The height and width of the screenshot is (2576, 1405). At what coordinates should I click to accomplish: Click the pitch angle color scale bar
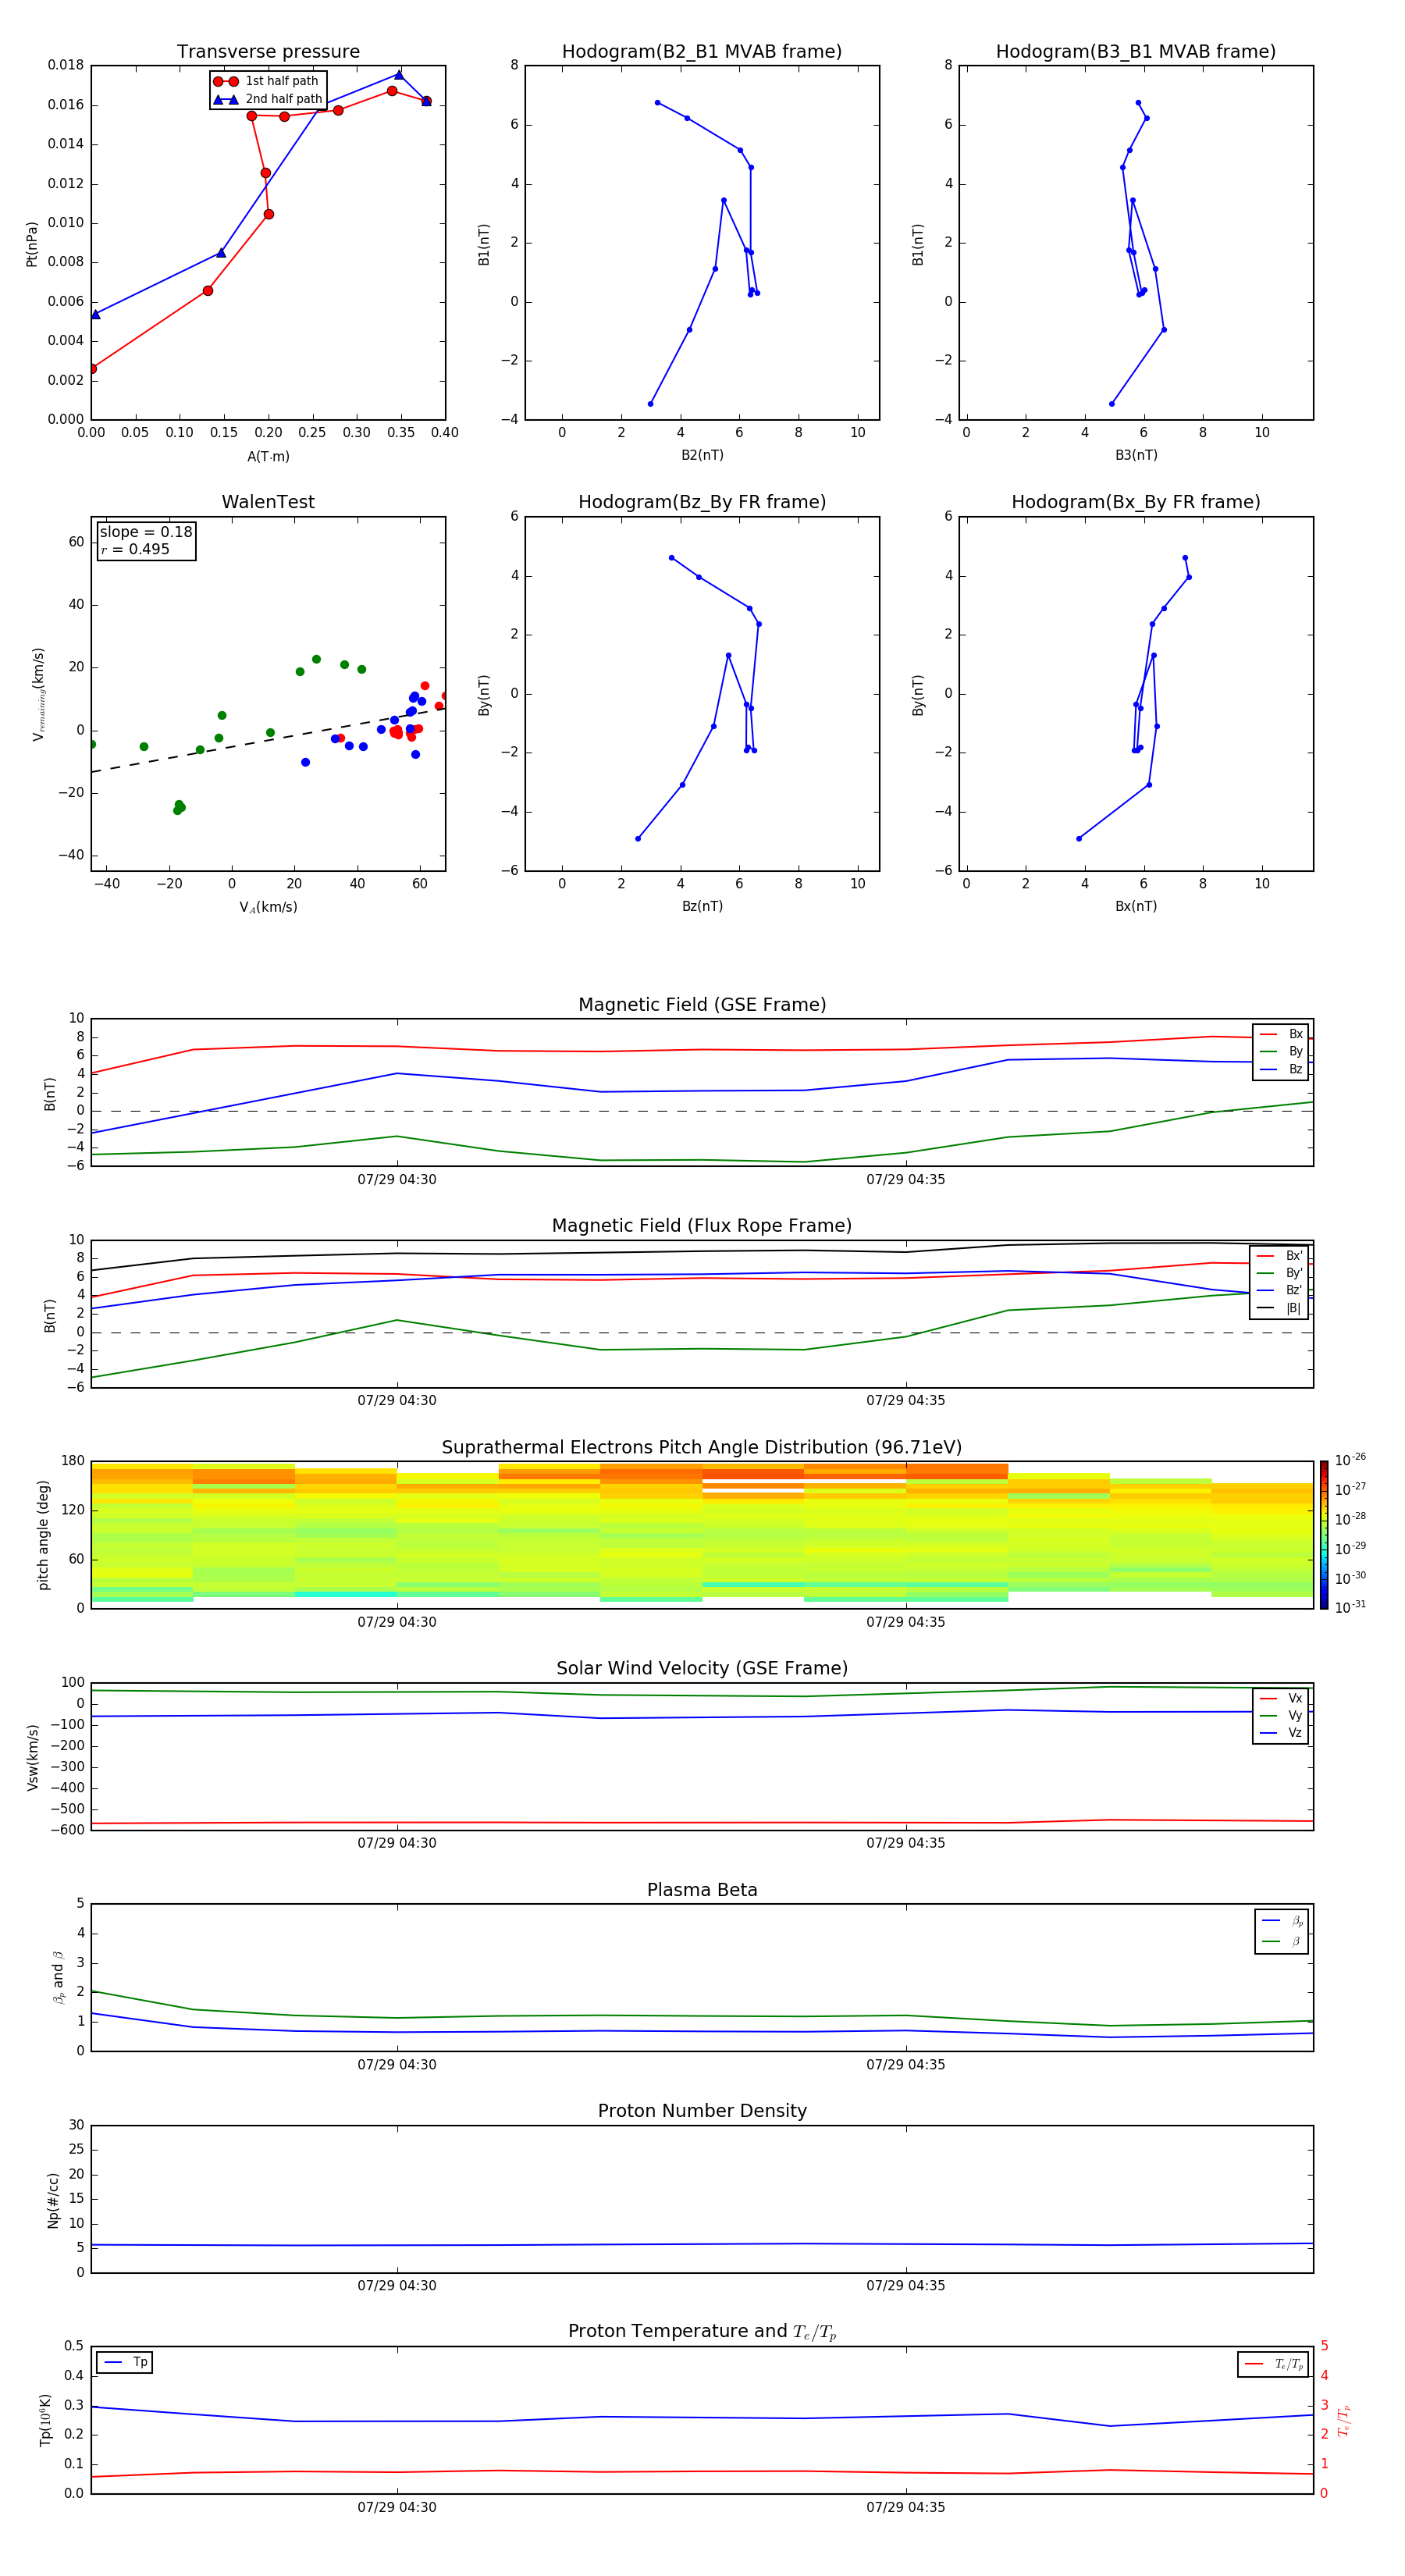pyautogui.click(x=1324, y=1535)
